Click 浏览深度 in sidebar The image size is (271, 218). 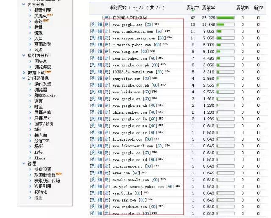tap(43, 67)
